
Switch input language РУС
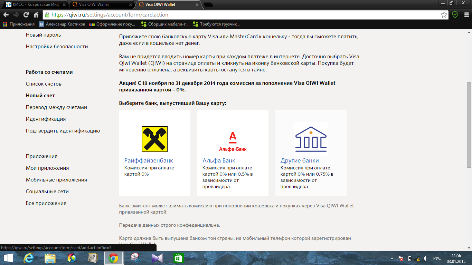click(x=437, y=258)
